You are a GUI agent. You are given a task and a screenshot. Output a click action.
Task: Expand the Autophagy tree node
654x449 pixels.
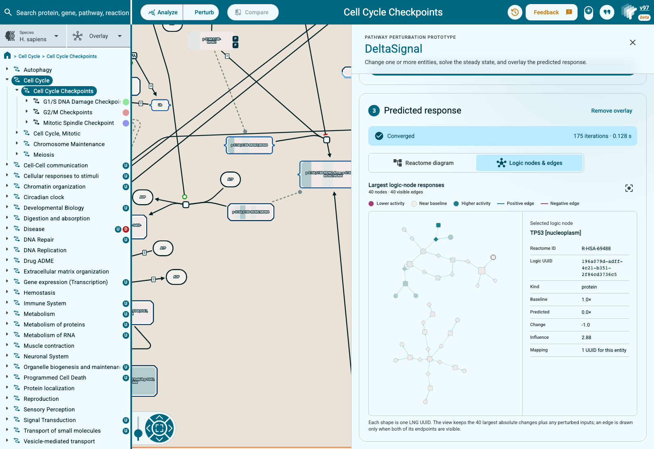click(7, 69)
